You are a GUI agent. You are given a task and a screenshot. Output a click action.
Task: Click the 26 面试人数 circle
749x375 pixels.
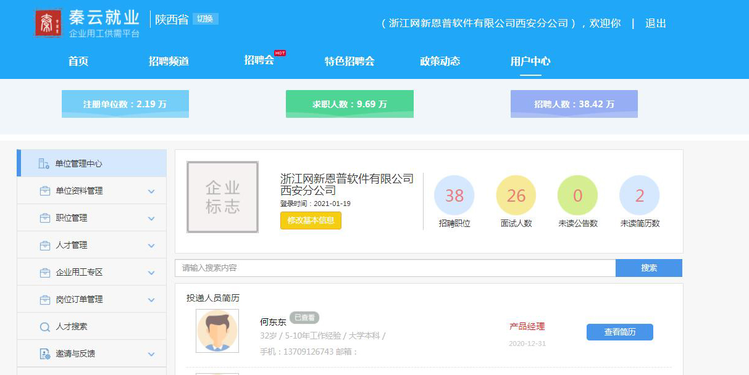[x=516, y=196]
